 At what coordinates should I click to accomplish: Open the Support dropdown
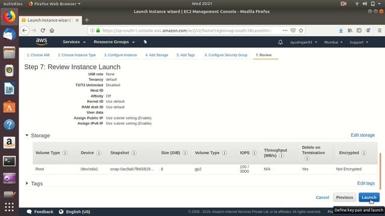359,42
